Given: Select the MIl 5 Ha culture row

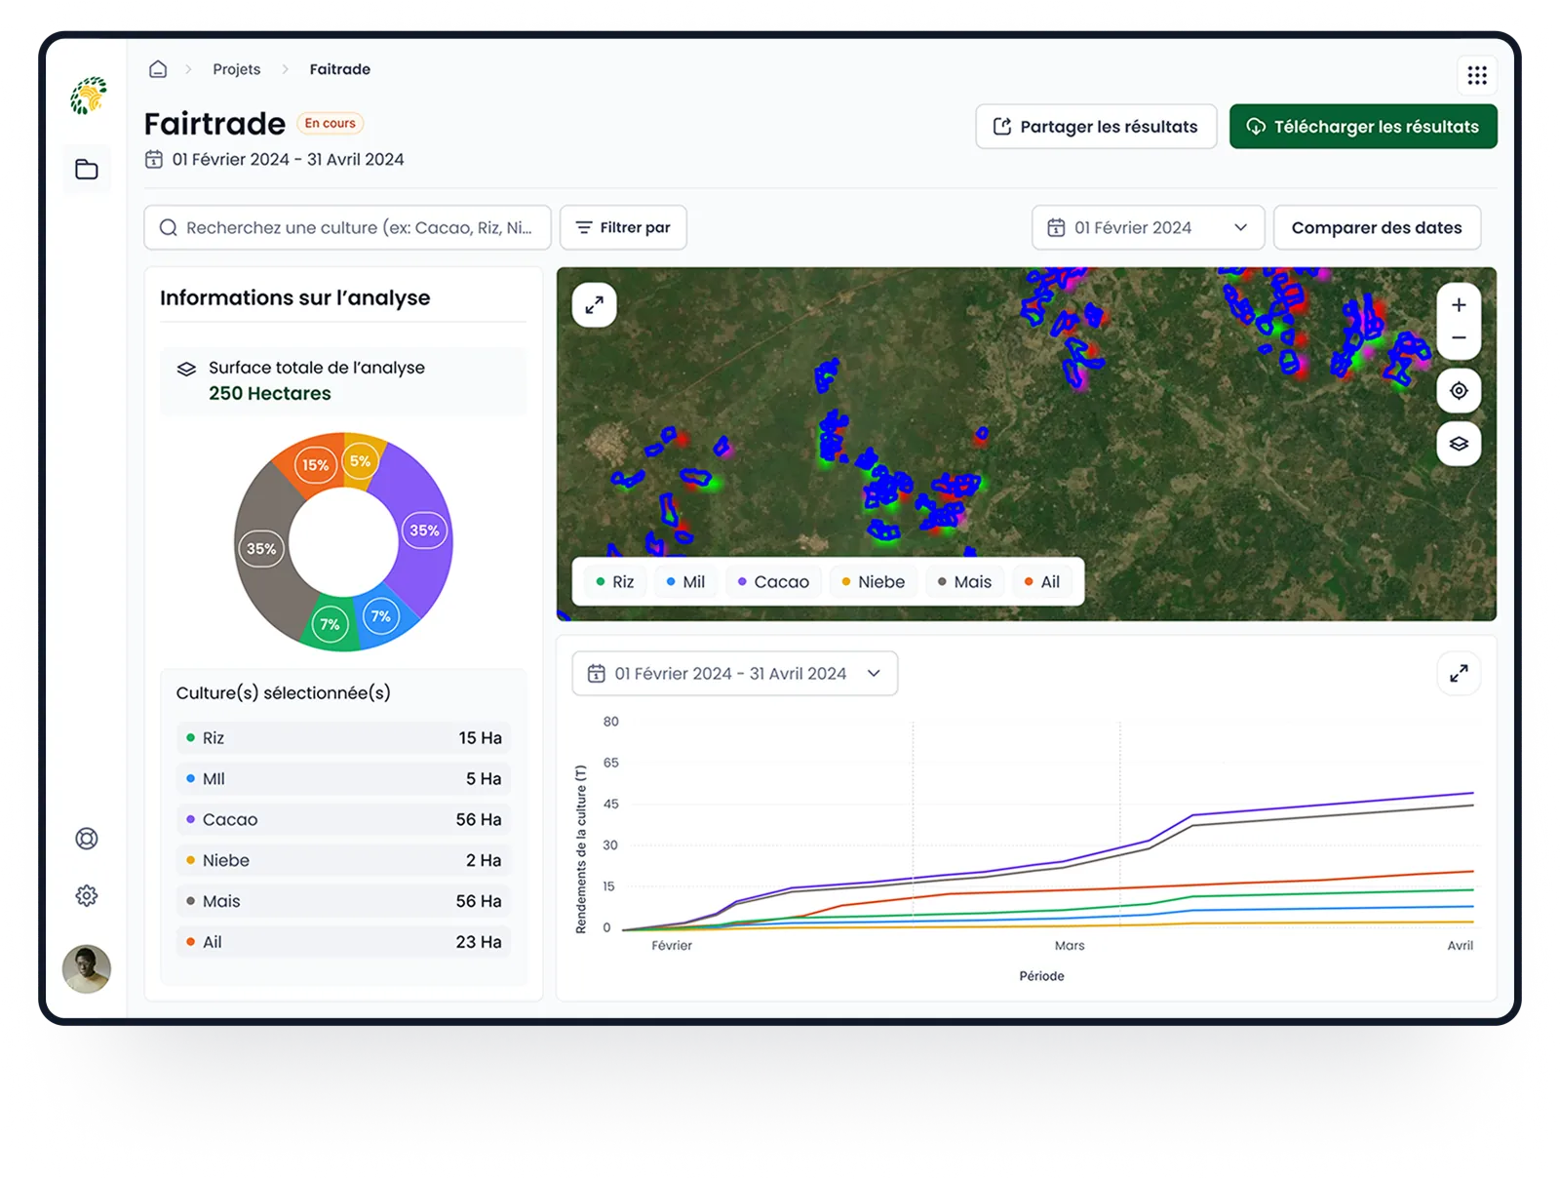Looking at the screenshot, I should point(343,779).
